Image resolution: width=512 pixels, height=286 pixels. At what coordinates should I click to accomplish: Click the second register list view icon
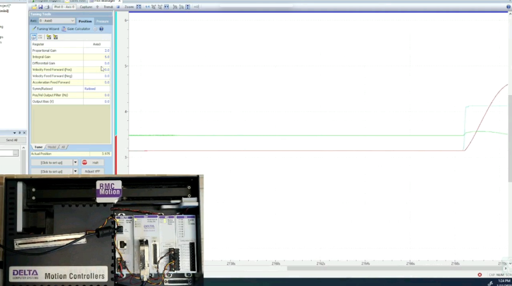pyautogui.click(x=40, y=37)
